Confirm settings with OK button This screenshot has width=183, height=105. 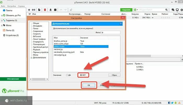pos(89,85)
